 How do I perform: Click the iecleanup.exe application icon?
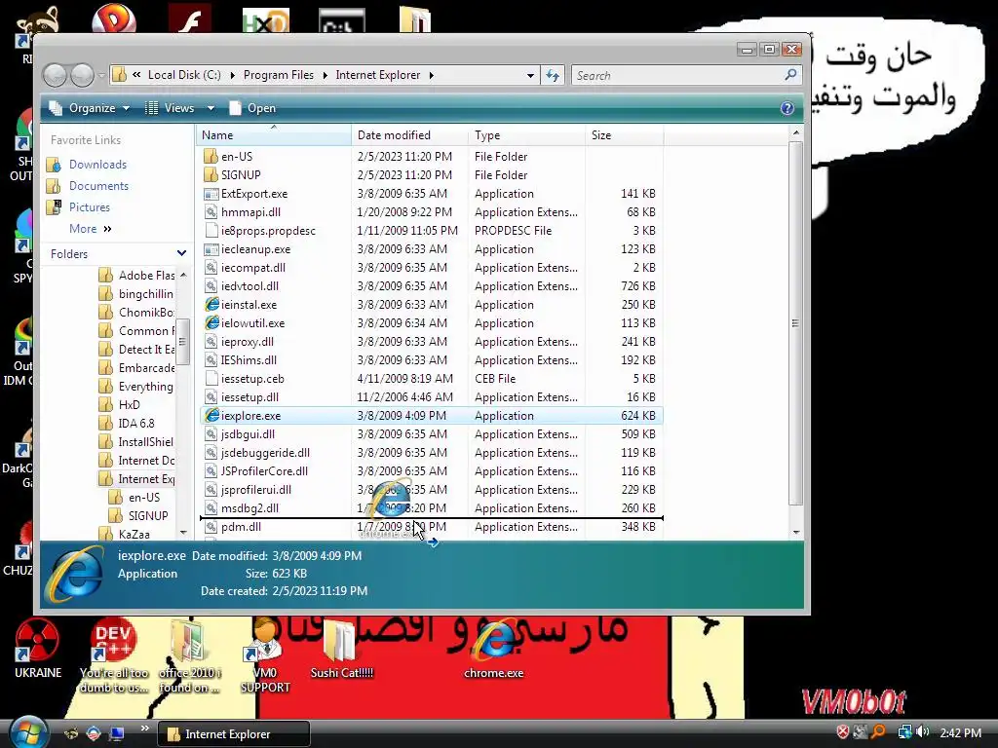pyautogui.click(x=211, y=249)
